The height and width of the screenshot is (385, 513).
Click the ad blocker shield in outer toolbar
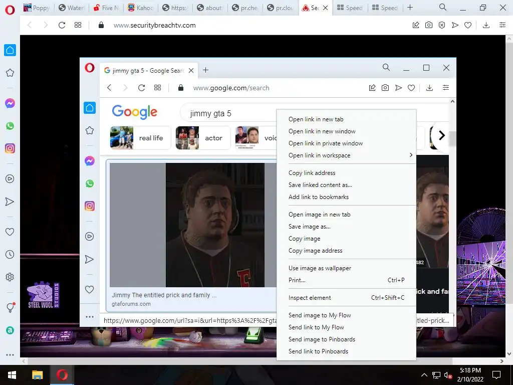442,25
